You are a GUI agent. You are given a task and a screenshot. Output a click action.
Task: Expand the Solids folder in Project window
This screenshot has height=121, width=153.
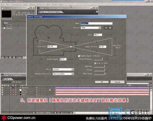click(x=2, y=28)
